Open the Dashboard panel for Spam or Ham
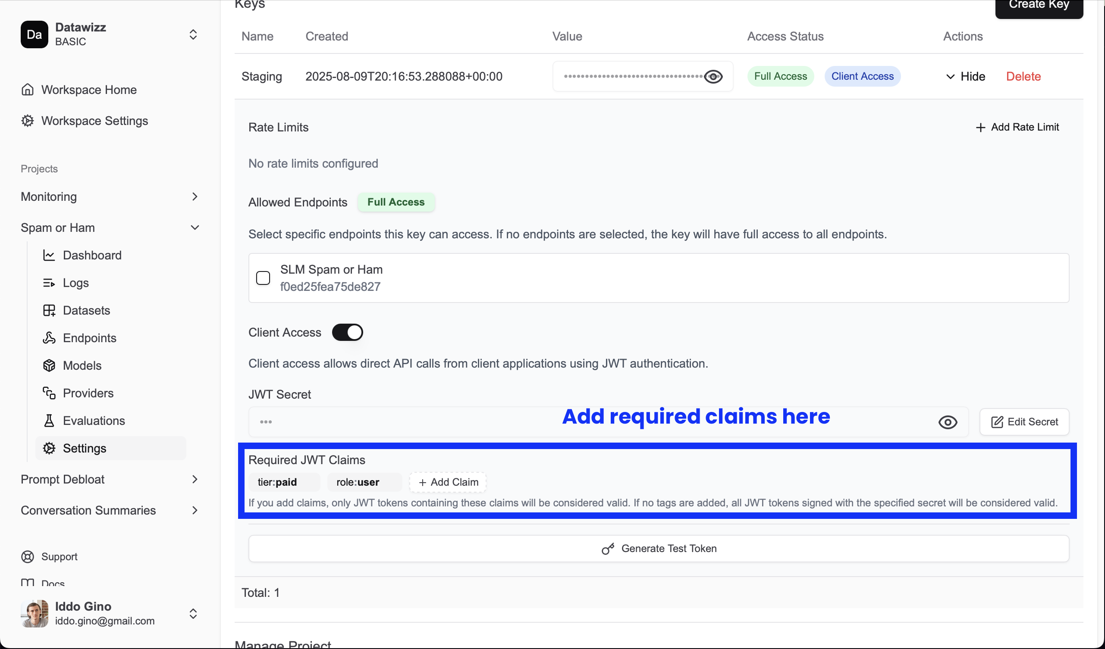This screenshot has width=1105, height=649. 93,255
